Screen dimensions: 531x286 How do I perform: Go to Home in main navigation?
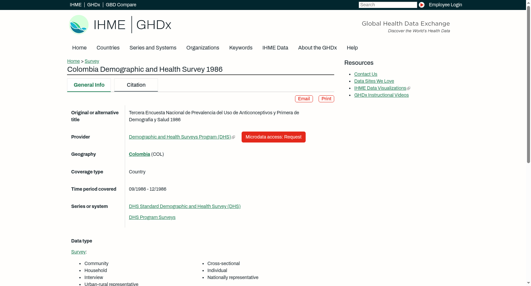click(79, 48)
